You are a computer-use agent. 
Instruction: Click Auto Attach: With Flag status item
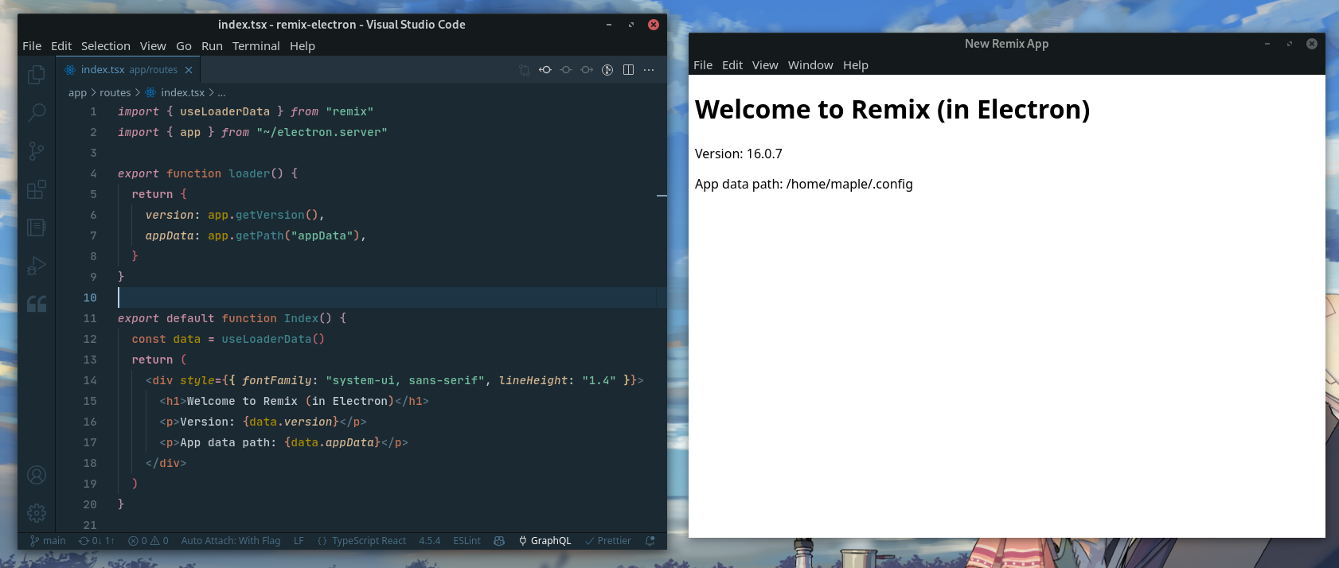(231, 541)
